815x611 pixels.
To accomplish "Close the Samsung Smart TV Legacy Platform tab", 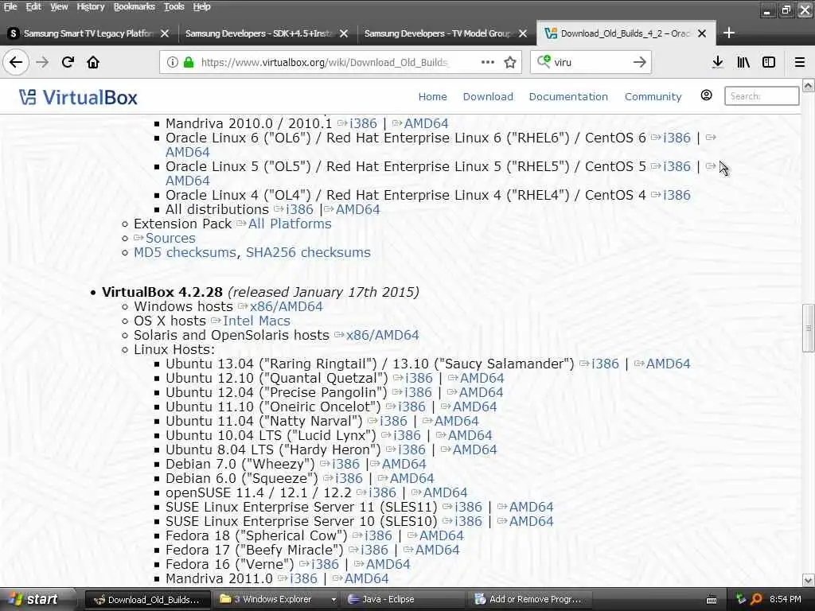I will pyautogui.click(x=165, y=33).
